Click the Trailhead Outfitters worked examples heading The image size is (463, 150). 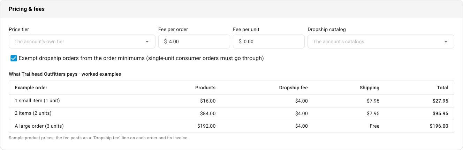pos(65,74)
